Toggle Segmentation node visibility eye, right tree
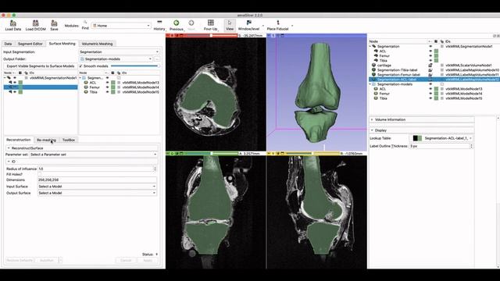The height and width of the screenshot is (281, 500). (x=430, y=47)
